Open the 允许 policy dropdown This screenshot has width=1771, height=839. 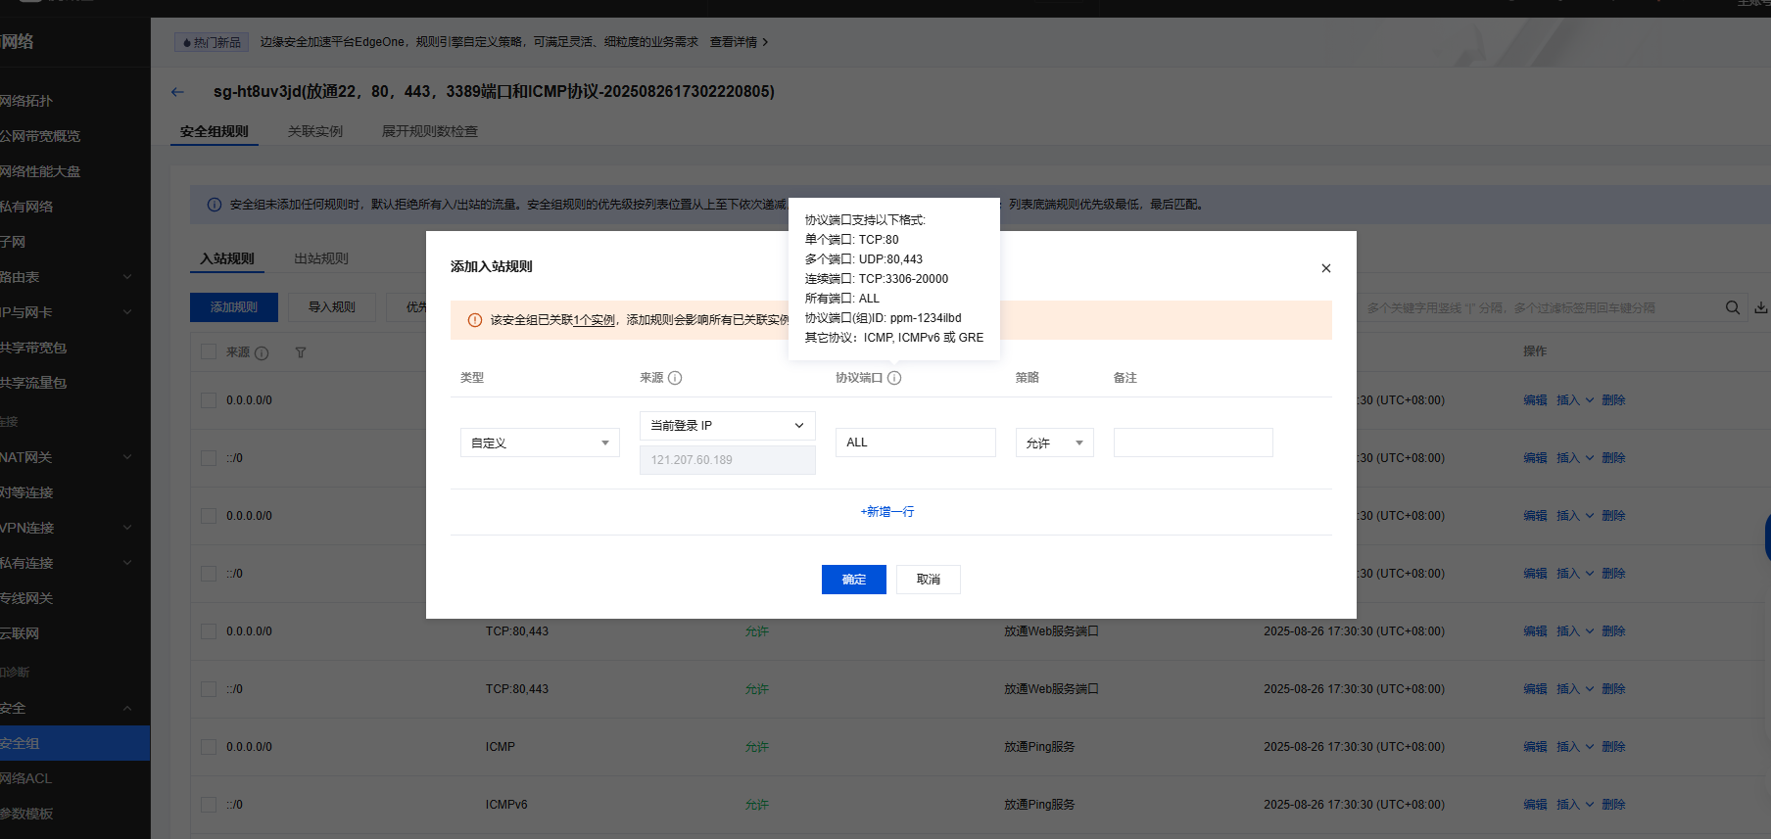[1054, 443]
